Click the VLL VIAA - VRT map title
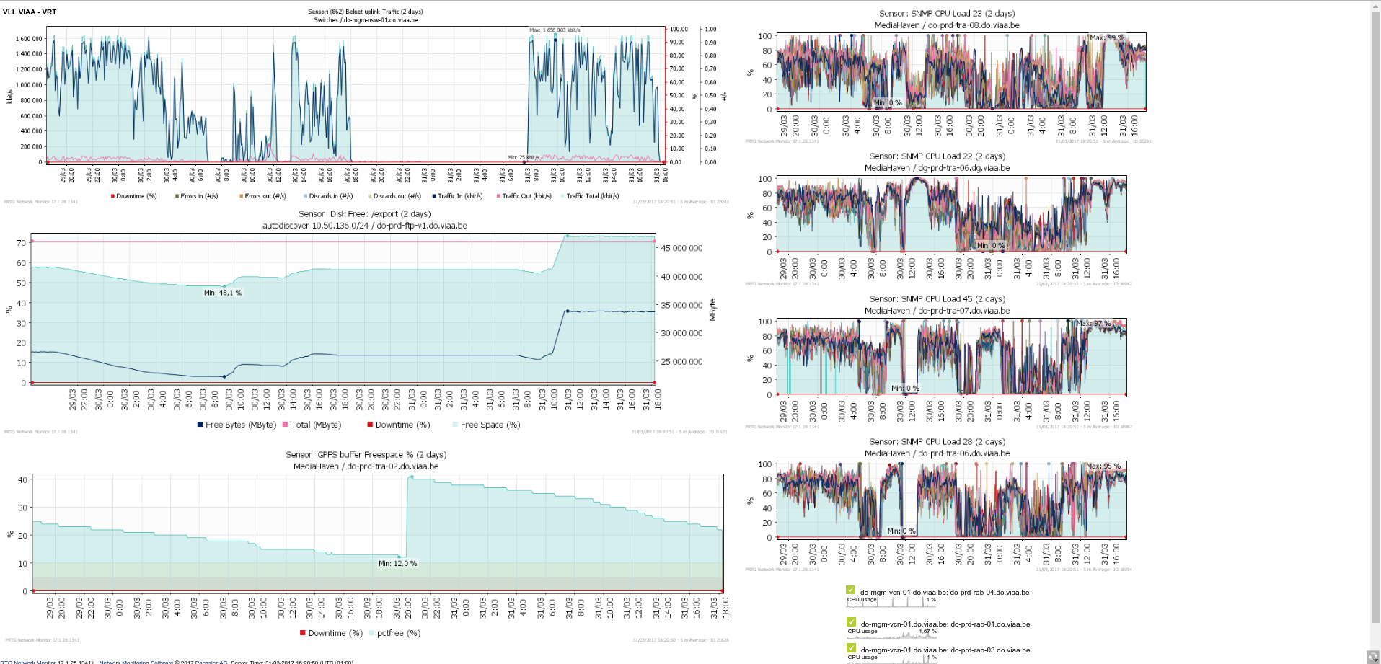Image resolution: width=1381 pixels, height=664 pixels. [x=30, y=12]
